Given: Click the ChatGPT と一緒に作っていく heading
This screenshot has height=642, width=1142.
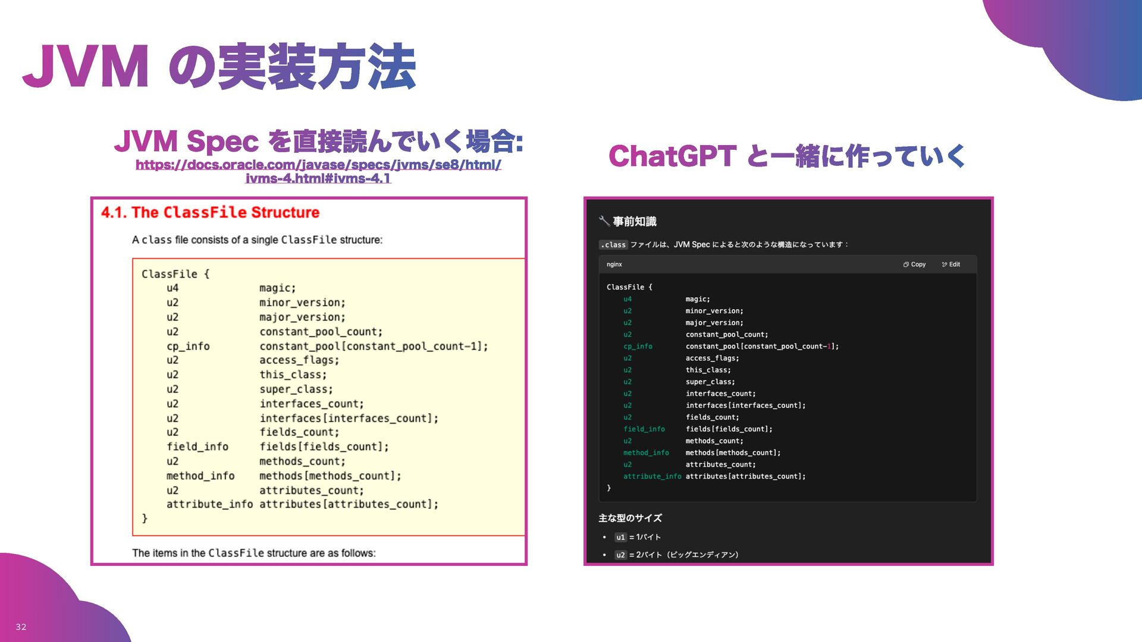Looking at the screenshot, I should point(786,156).
